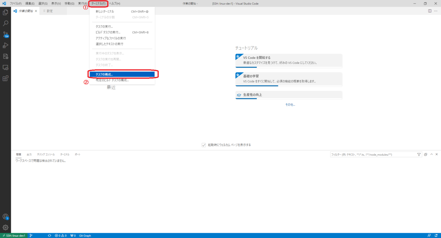Switch to the 設定 editor tab
Viewport: 441px width, 238px height.
50,11
